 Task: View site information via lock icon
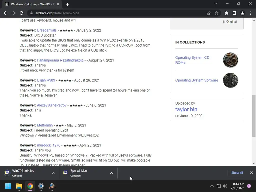(x=31, y=13)
